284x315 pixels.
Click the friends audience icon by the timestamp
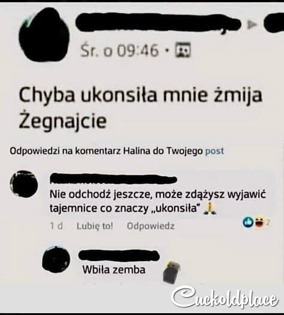click(183, 50)
